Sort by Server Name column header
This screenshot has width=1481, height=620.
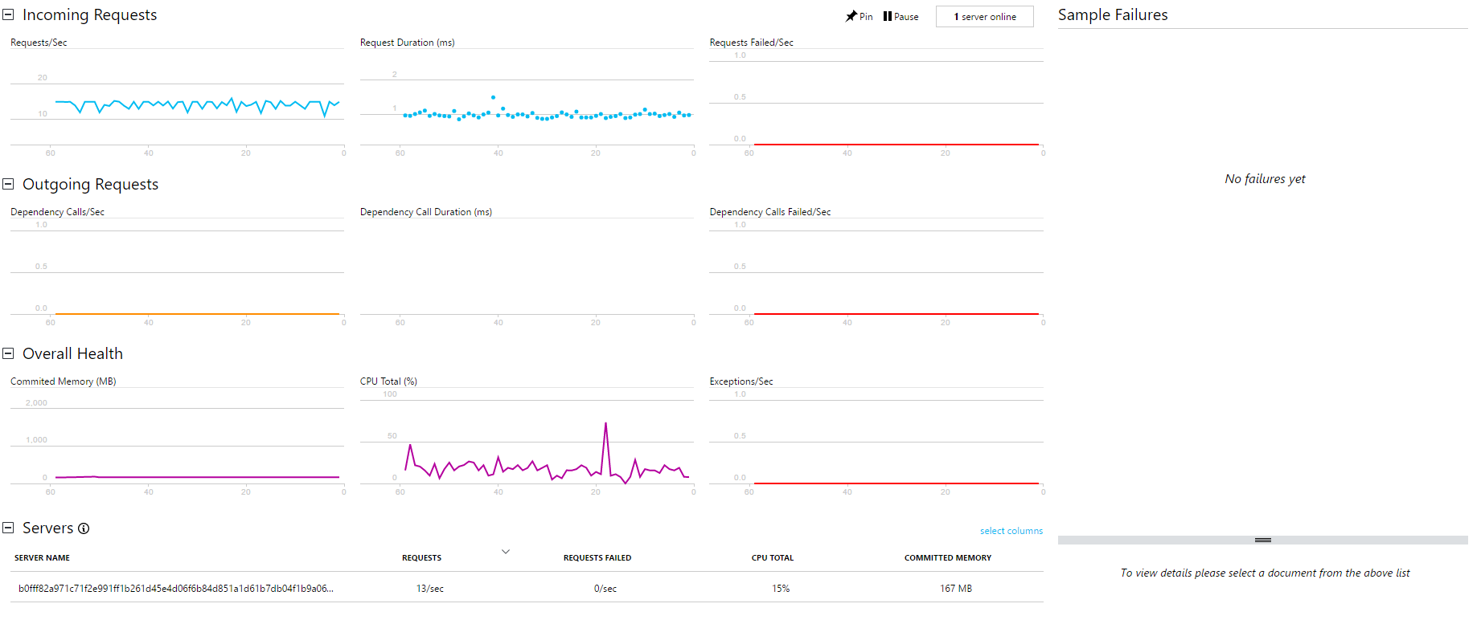point(42,557)
